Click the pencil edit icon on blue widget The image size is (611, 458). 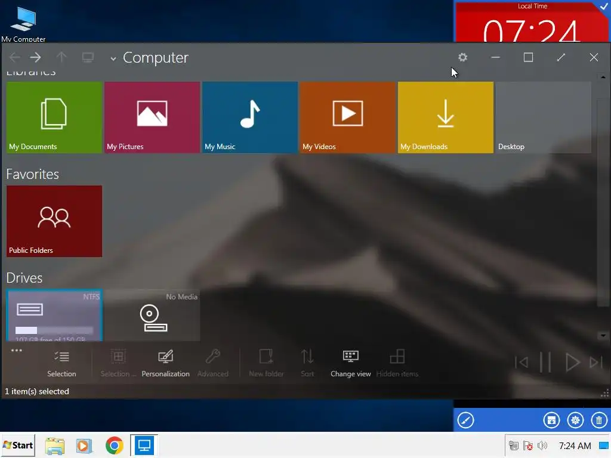click(465, 420)
